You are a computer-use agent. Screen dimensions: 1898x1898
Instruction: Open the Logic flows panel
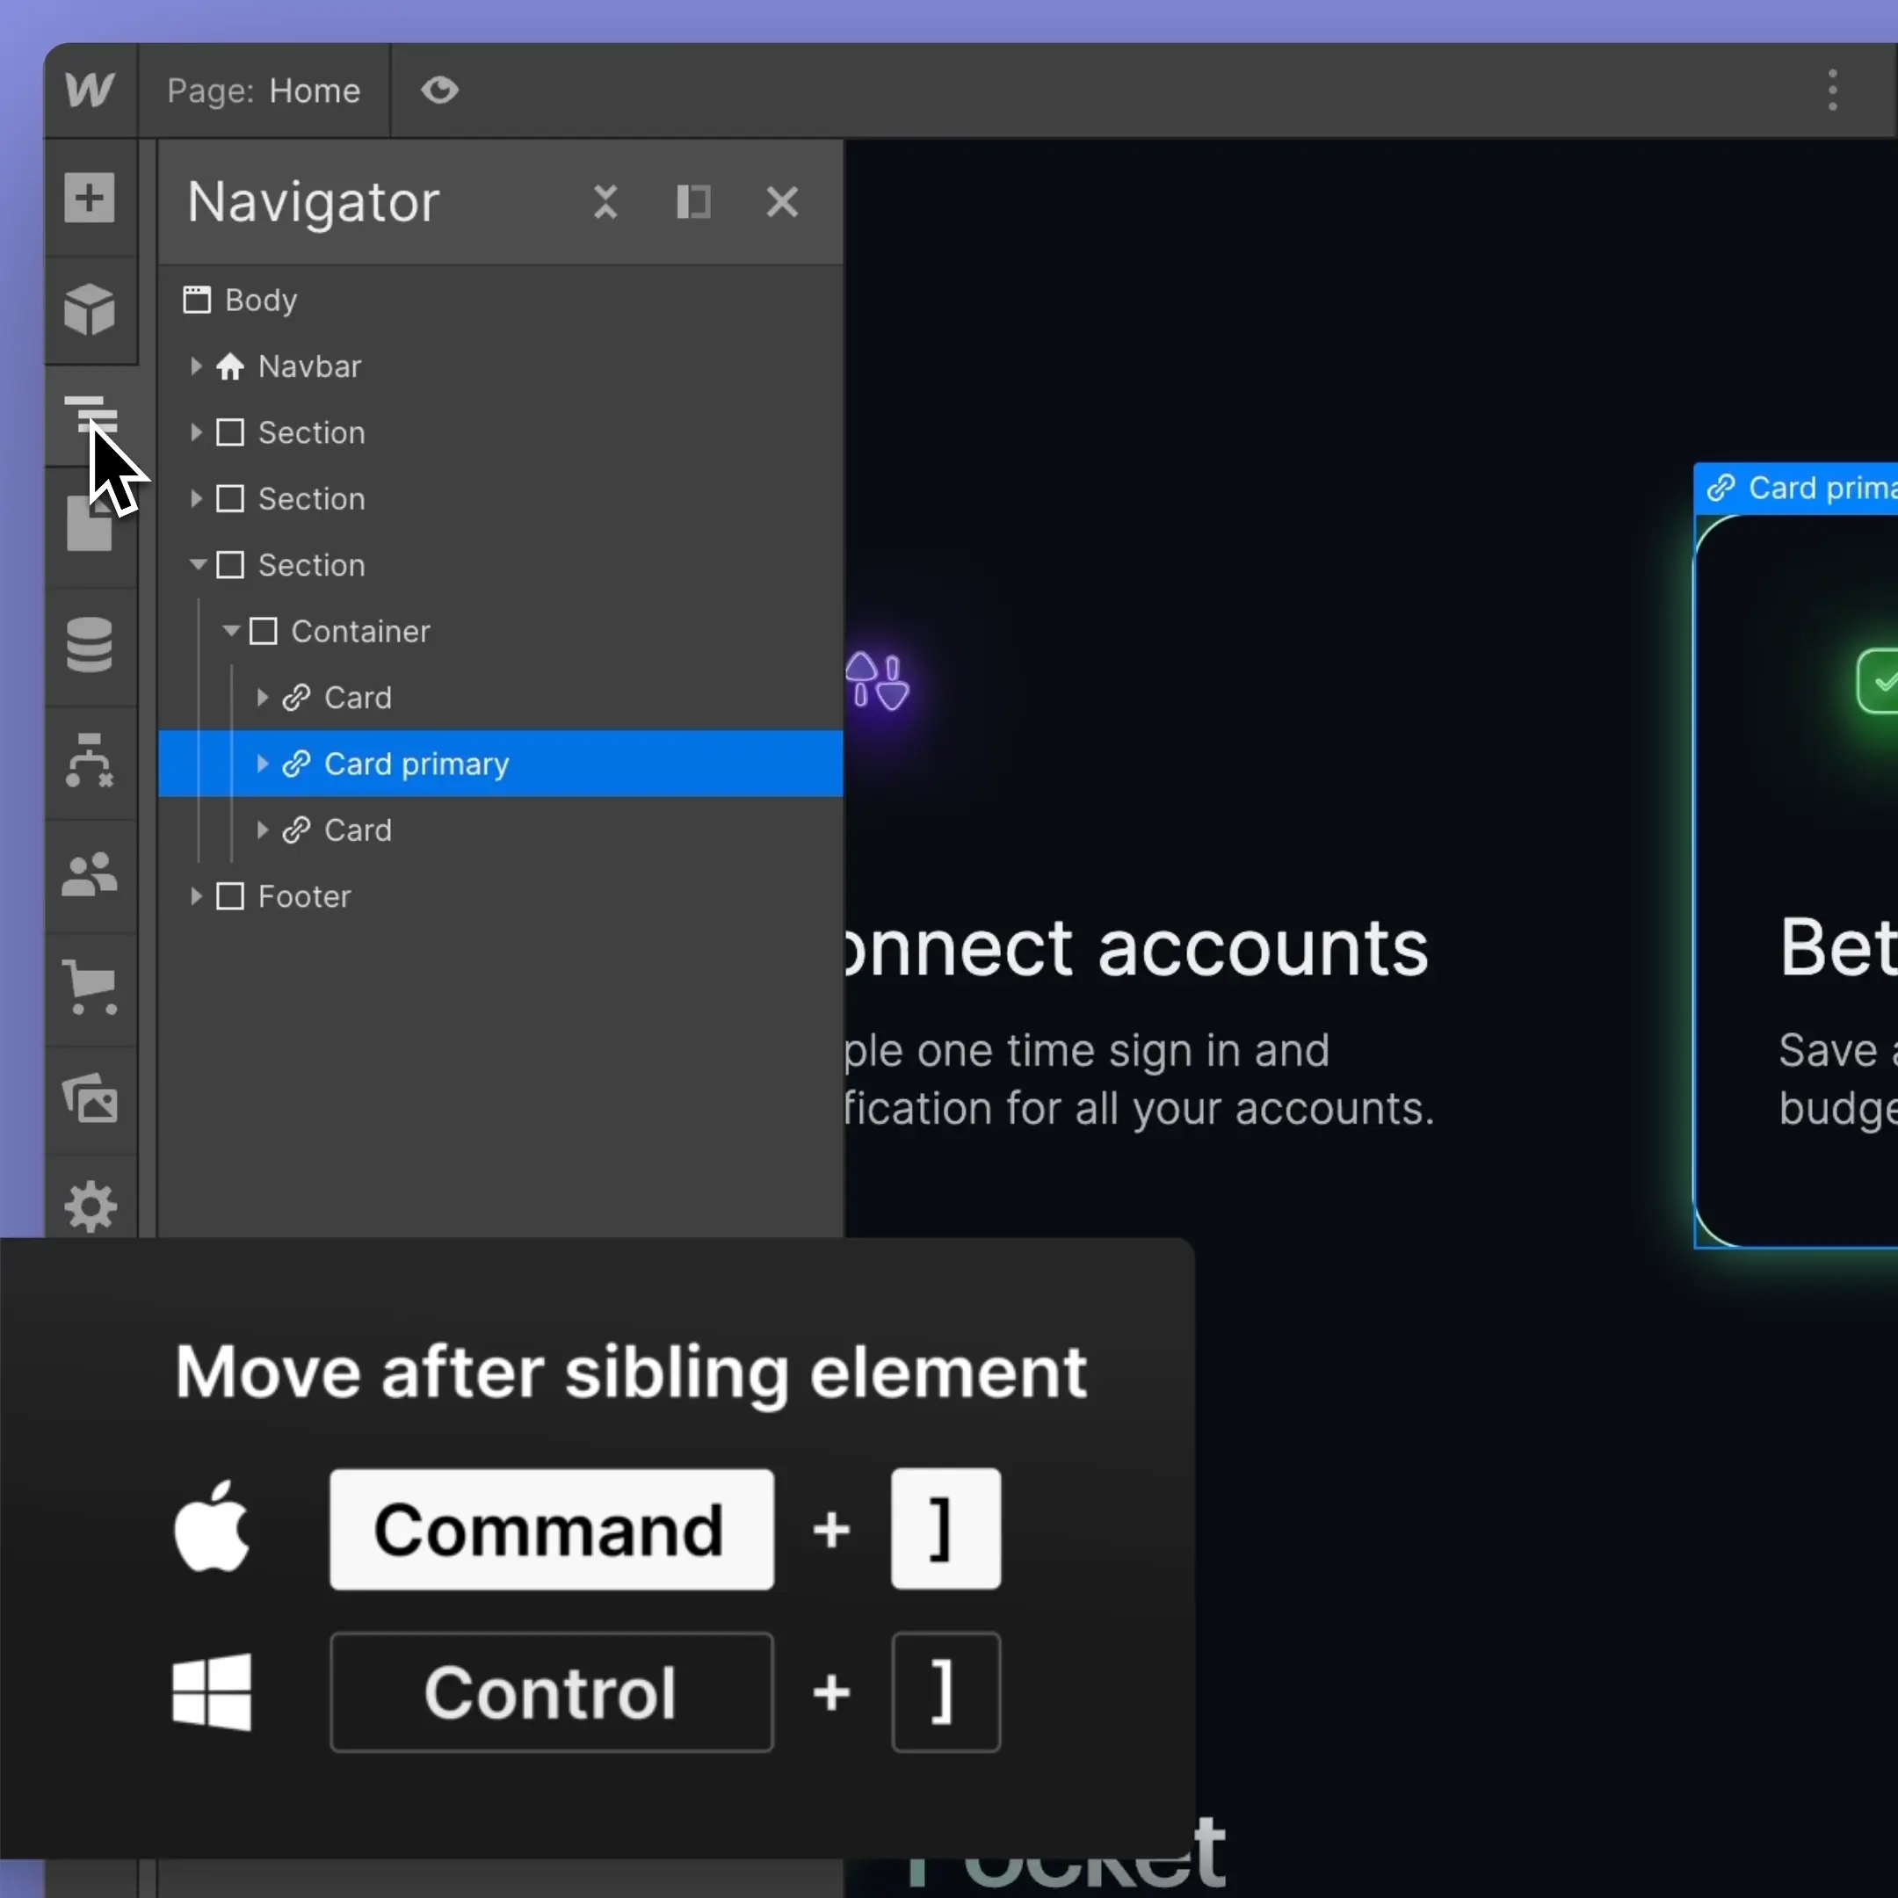pyautogui.click(x=90, y=760)
